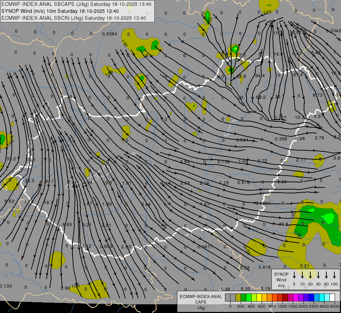This screenshot has height=313, width=341.
Task: Click the 20 m/s wind arrow in the legend
Action: (x=310, y=275)
